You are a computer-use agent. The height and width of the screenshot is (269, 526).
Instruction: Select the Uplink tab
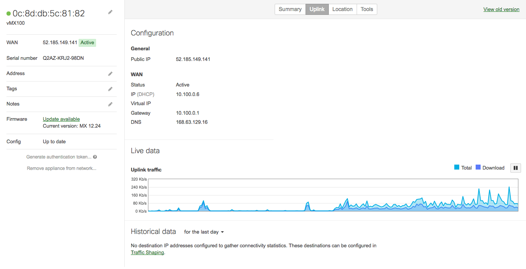(x=317, y=10)
